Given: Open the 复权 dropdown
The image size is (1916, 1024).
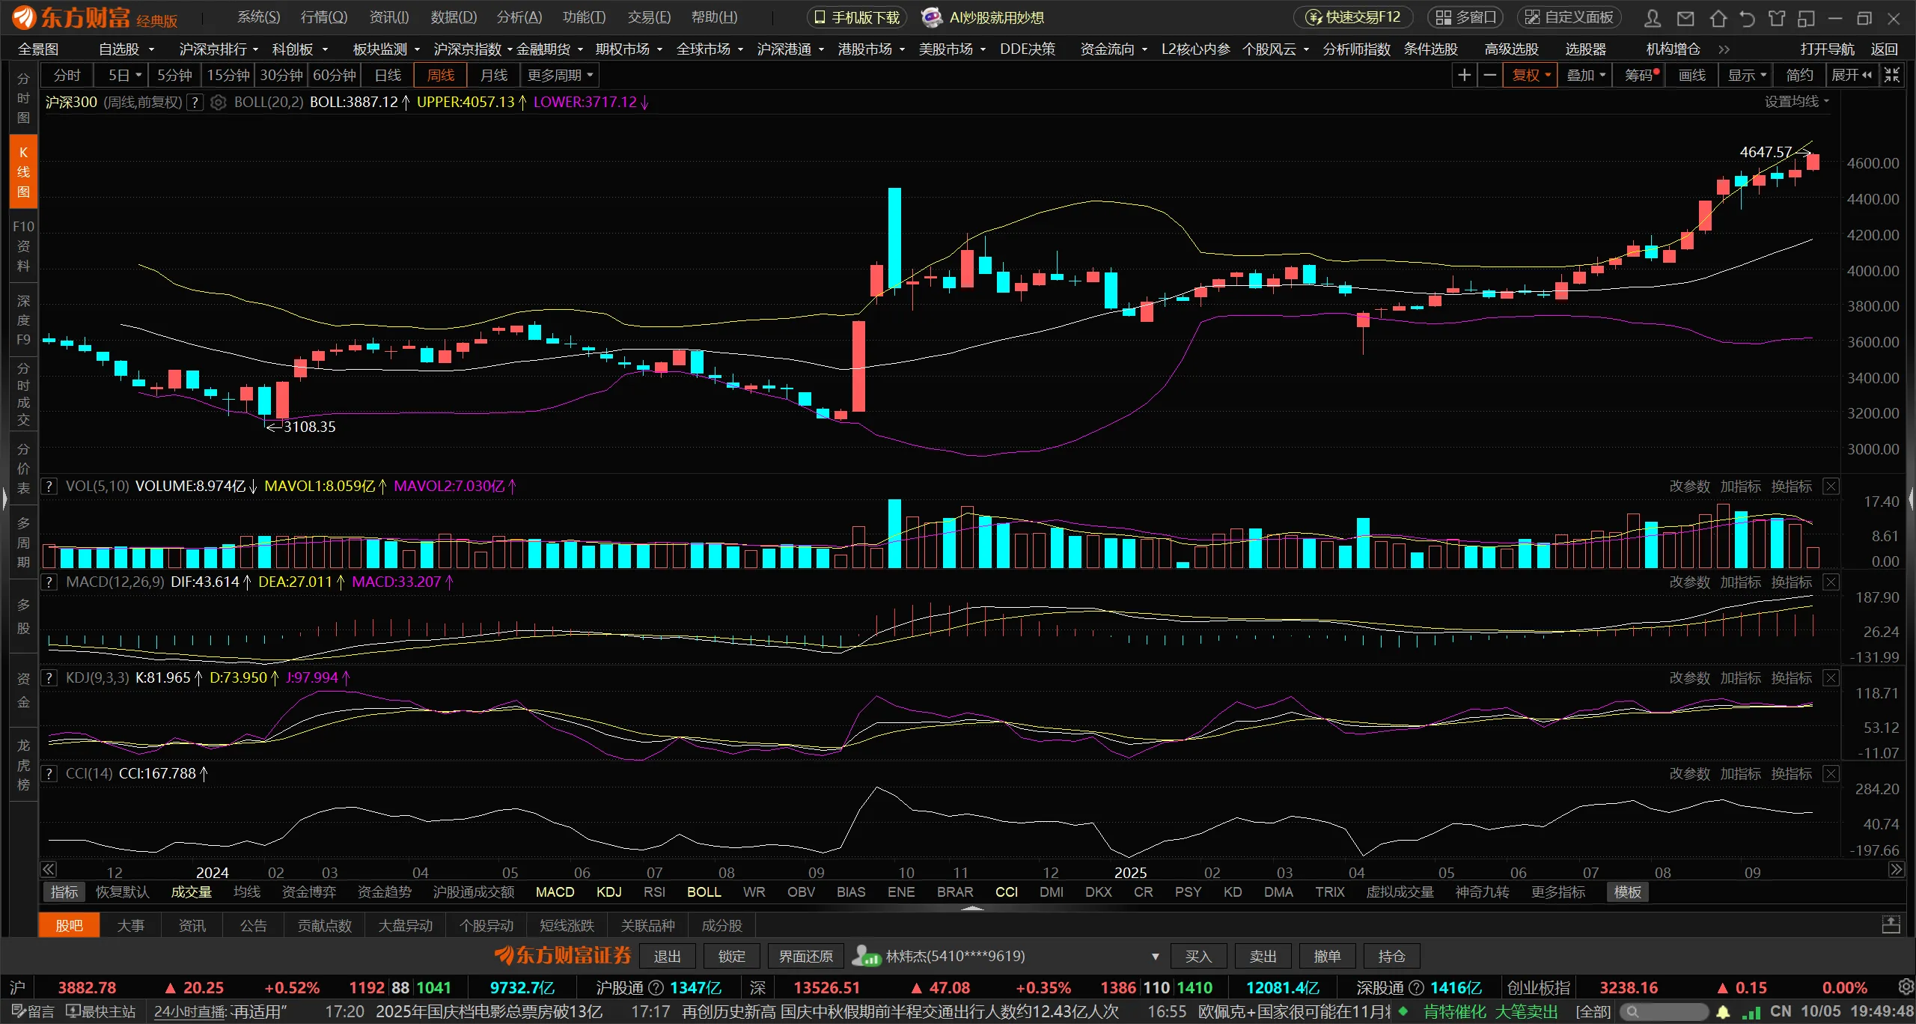Looking at the screenshot, I should coord(1530,75).
